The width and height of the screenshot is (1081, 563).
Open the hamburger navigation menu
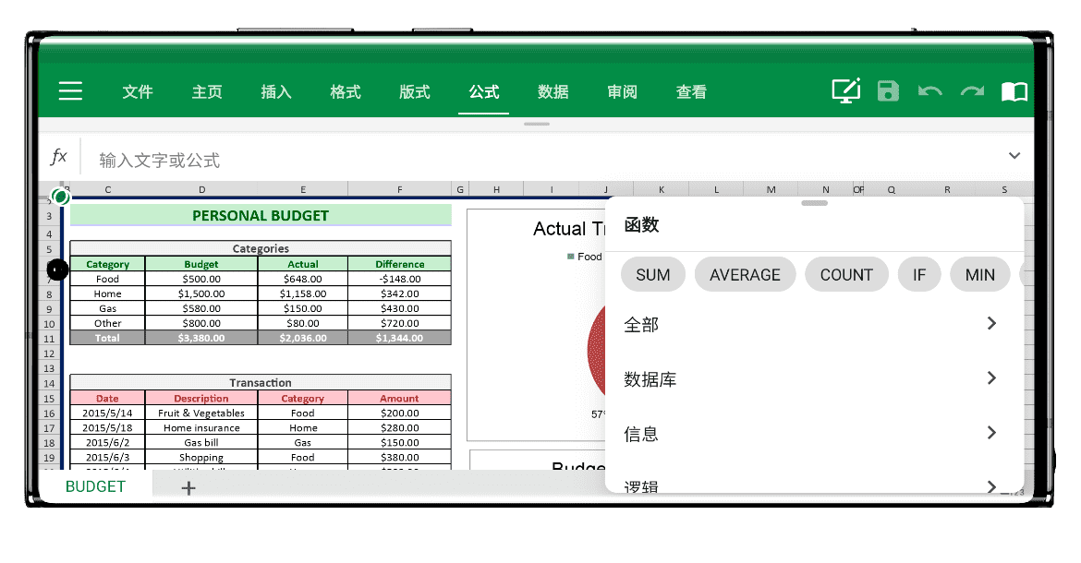pos(70,90)
